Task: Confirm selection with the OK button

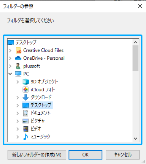Action: [85, 155]
